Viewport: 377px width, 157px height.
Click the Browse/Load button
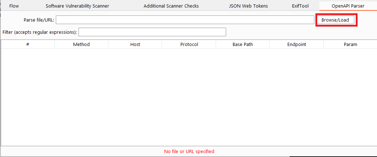(x=335, y=20)
